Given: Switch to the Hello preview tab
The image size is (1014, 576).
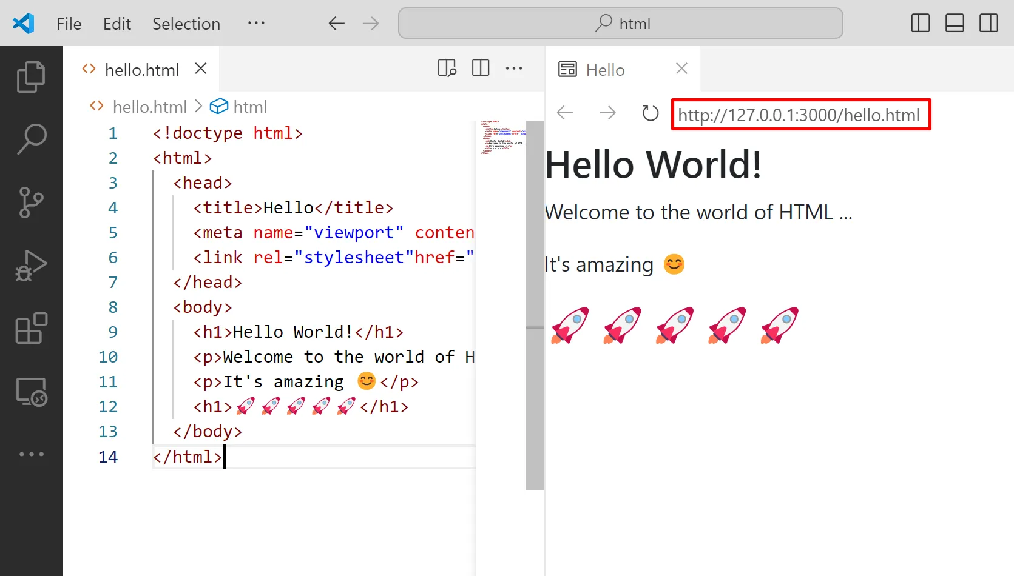Looking at the screenshot, I should tap(605, 70).
